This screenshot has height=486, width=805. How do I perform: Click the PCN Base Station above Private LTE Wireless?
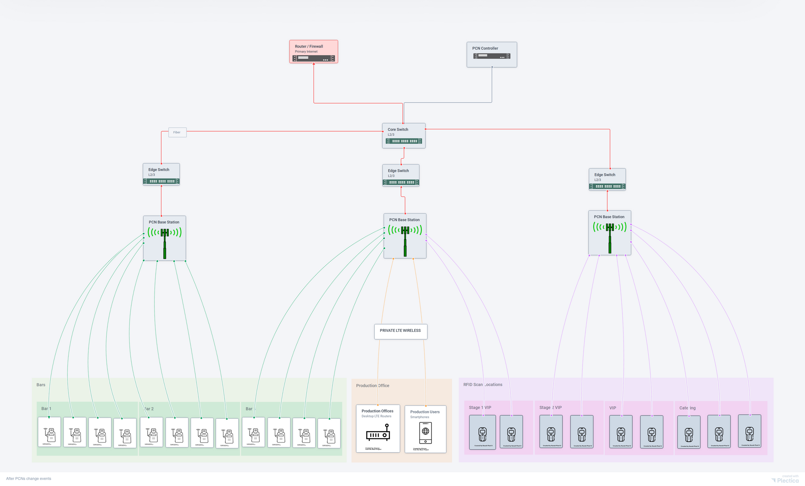pos(405,236)
